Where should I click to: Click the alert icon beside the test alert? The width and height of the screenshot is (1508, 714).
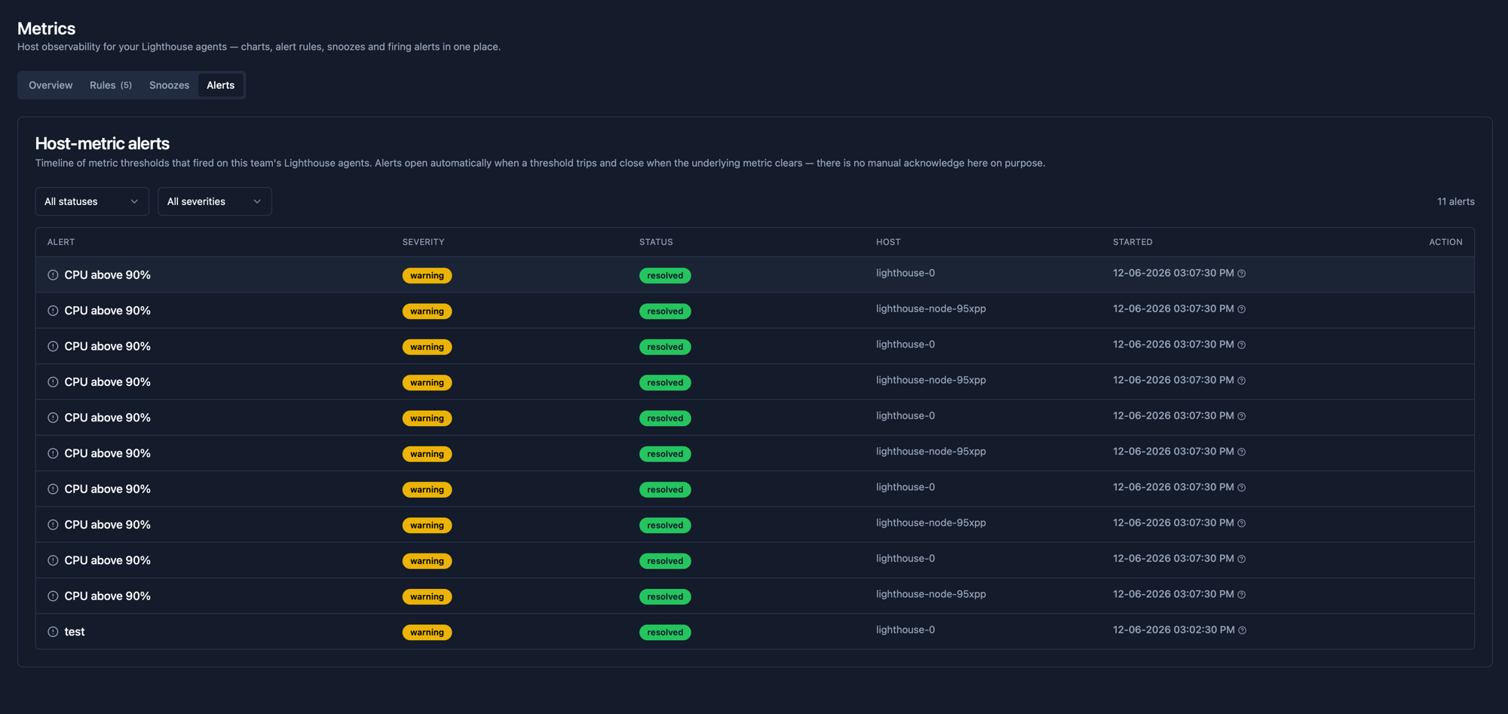pyautogui.click(x=53, y=632)
